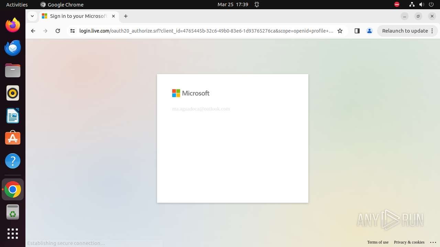Screen dimensions: 440x247
Task: Go back using browser back arrow
Action: 33,31
